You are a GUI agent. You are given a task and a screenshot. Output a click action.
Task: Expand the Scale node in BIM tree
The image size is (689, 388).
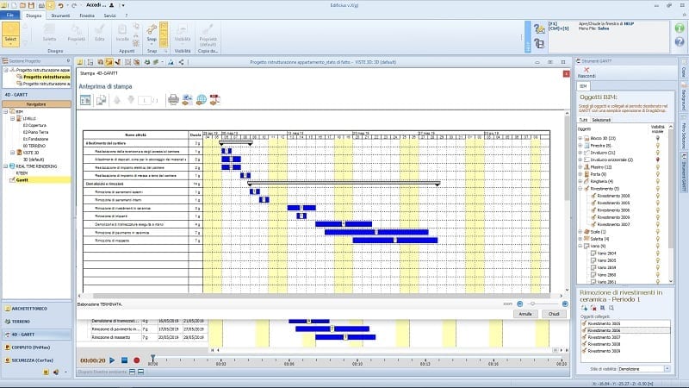point(580,232)
